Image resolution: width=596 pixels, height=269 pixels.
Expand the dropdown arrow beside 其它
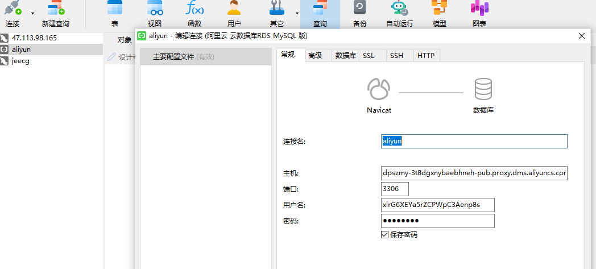297,13
